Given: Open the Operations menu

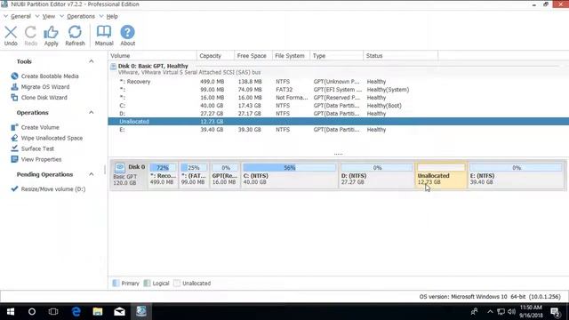Looking at the screenshot, I should (81, 16).
